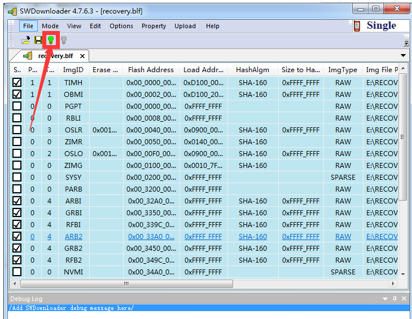Sort by HashAlgm column header

tap(252, 70)
